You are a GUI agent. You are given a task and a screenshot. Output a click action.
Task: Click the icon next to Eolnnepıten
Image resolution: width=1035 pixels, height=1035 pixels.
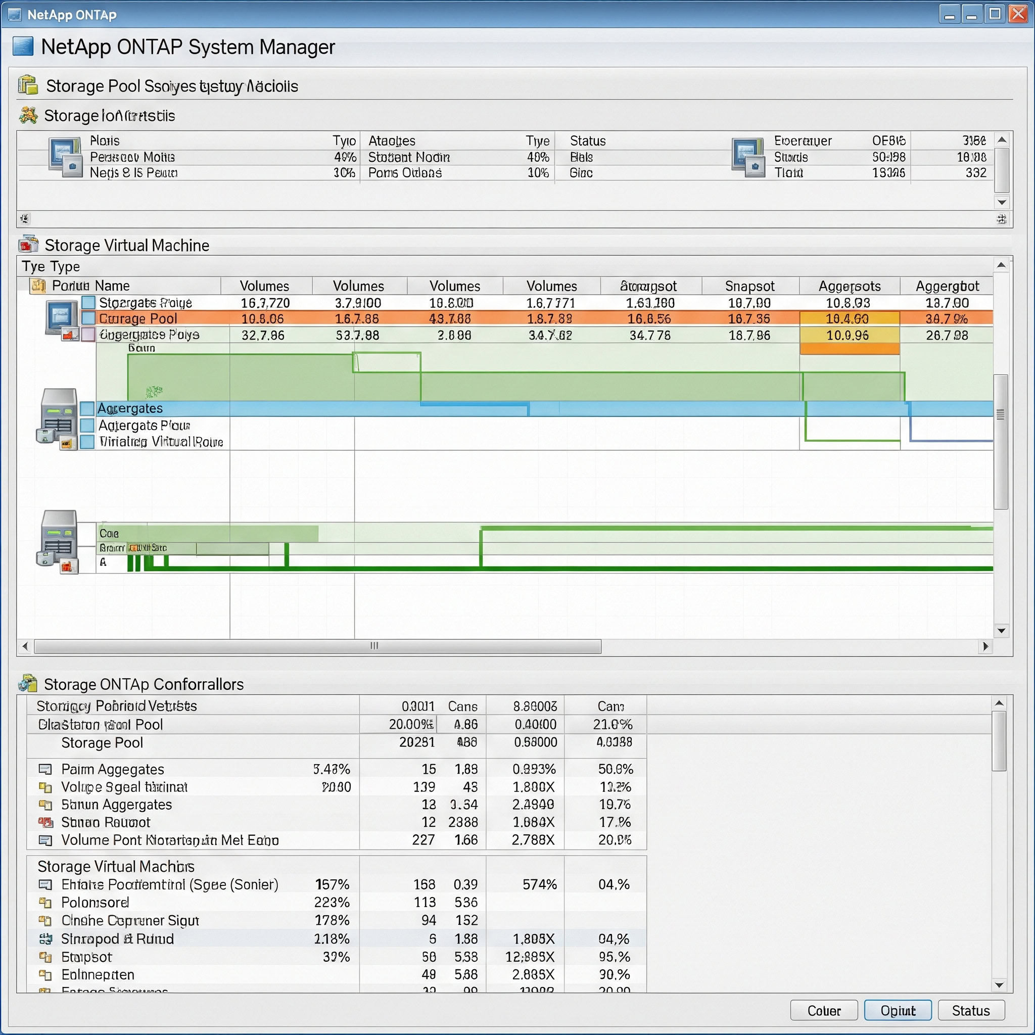coord(45,974)
